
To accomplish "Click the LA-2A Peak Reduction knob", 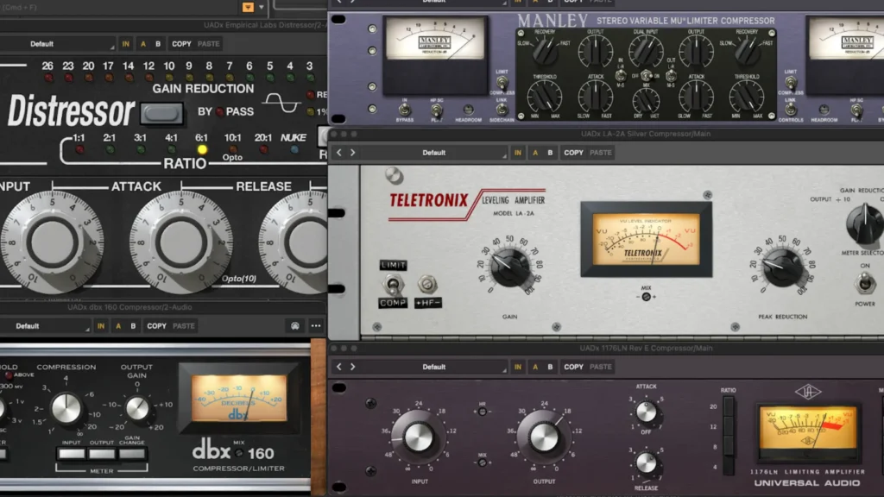I will (782, 268).
